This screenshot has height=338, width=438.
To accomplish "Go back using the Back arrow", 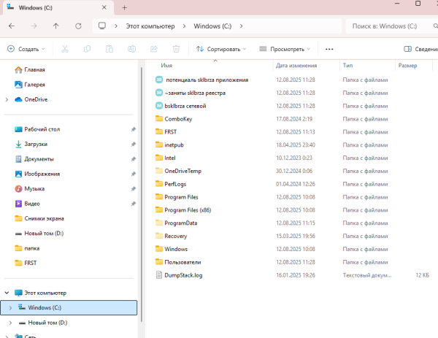I will click(12, 26).
